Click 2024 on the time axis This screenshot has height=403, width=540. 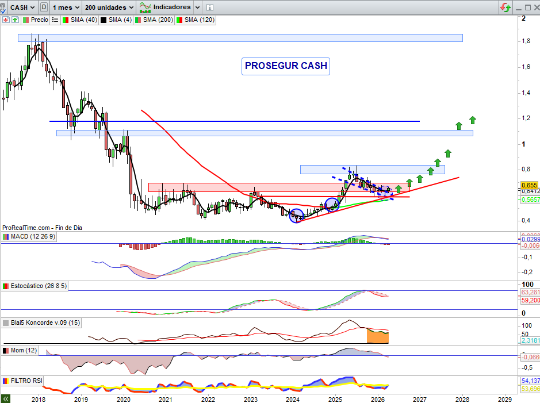(293, 400)
